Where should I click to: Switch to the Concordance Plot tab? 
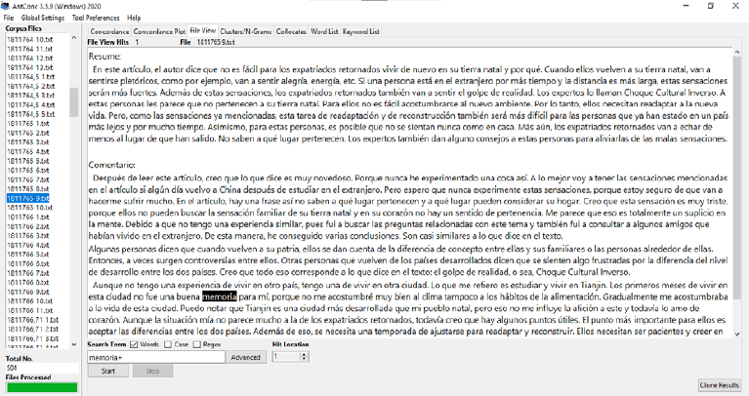[159, 31]
